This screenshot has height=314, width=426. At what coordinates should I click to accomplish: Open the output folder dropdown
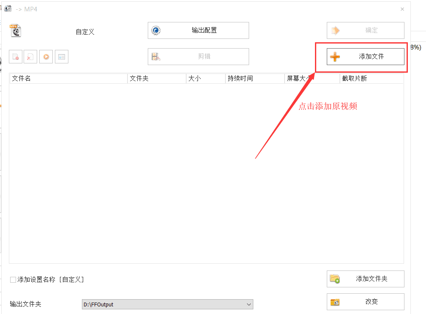(x=248, y=304)
